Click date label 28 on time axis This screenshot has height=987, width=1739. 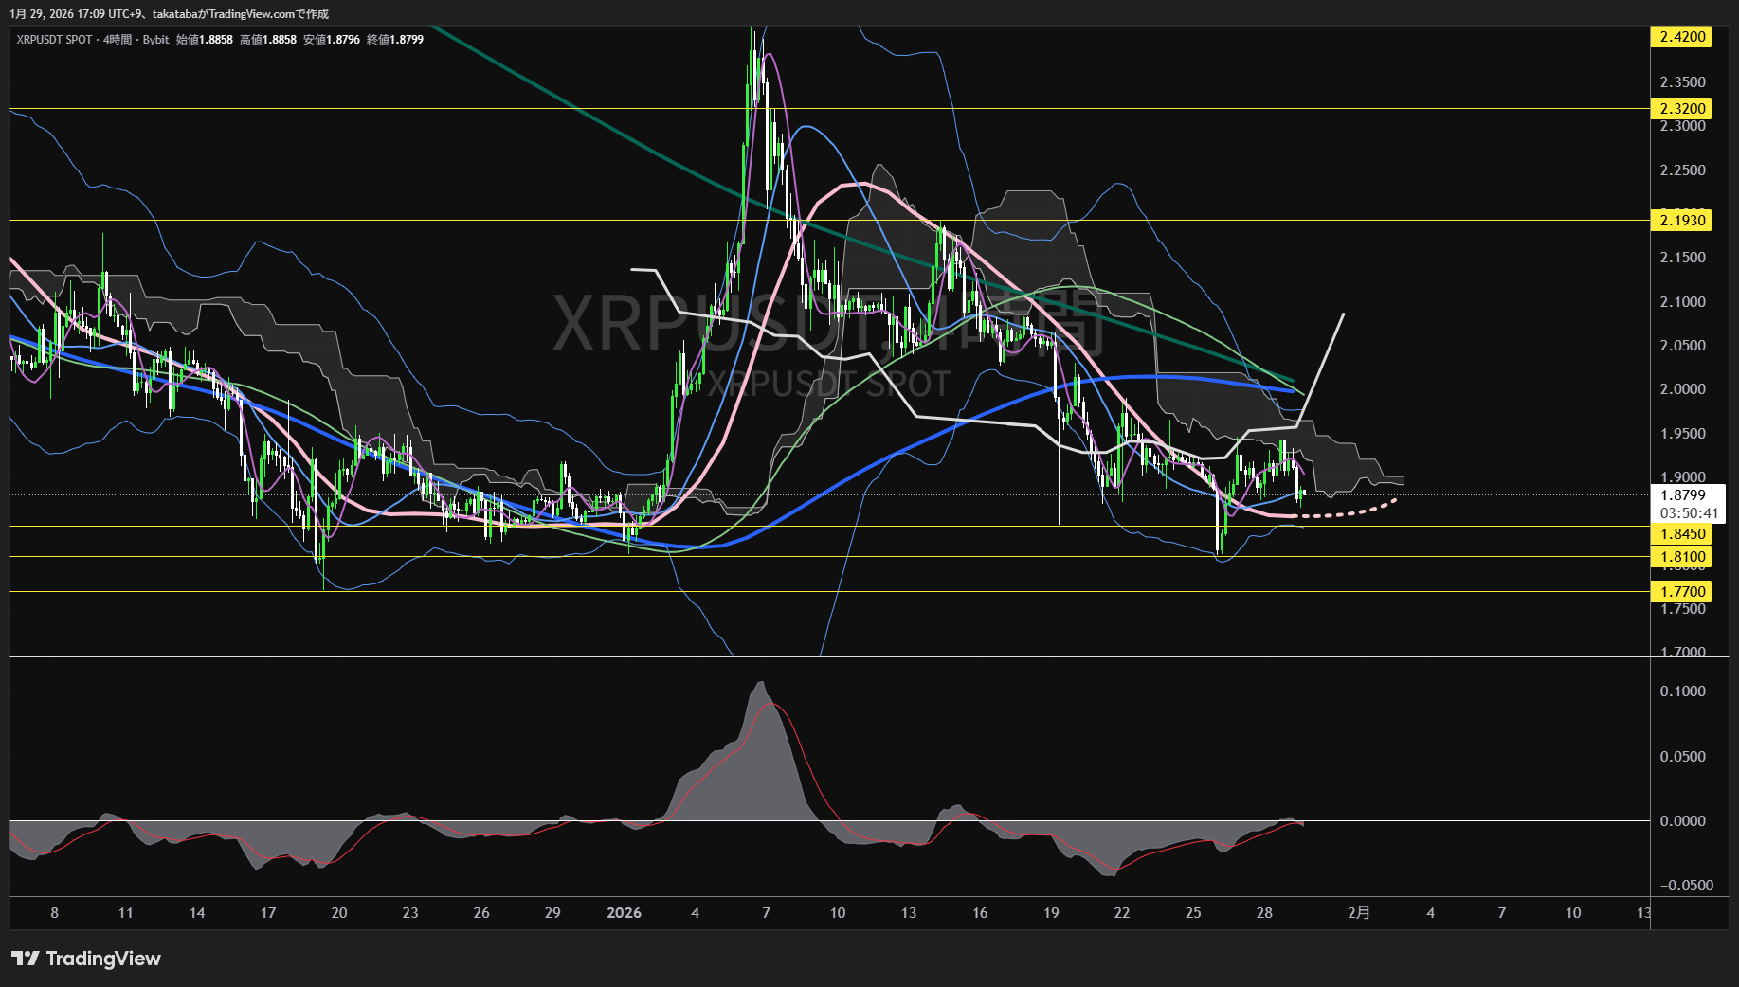click(1264, 913)
